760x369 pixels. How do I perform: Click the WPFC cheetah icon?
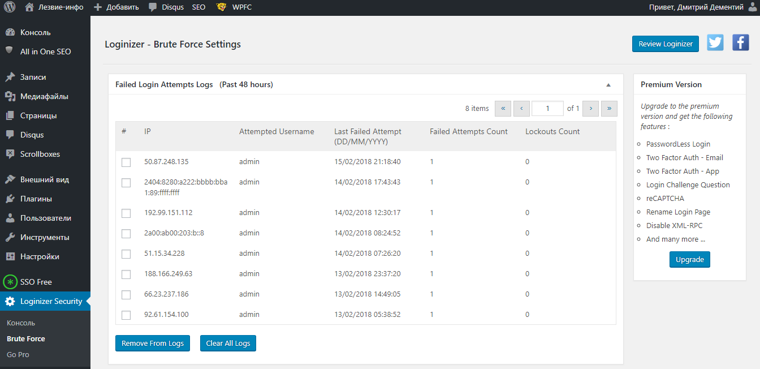click(x=222, y=7)
